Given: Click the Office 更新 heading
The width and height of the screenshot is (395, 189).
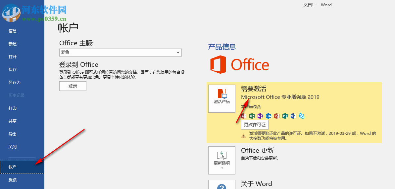Looking at the screenshot, I should click(x=258, y=151).
